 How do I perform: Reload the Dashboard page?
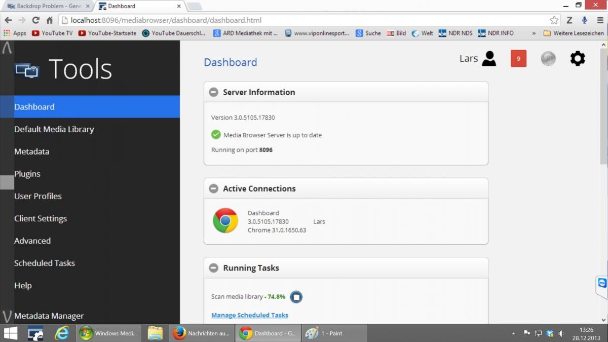[x=35, y=20]
